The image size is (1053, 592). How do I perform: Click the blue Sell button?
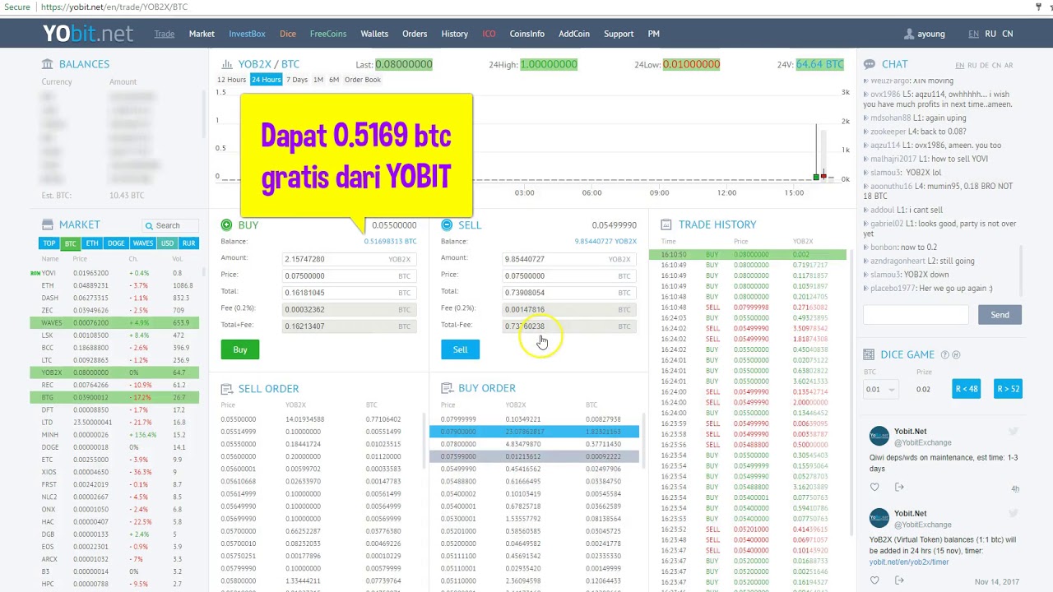point(460,349)
